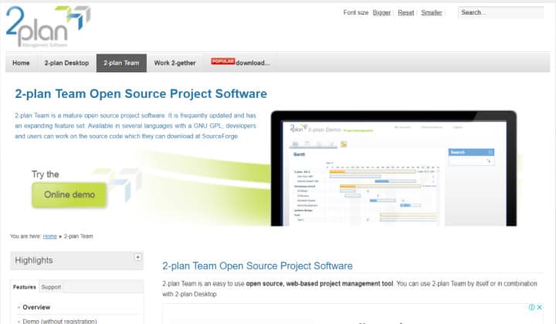This screenshot has height=324, width=556.
Task: Focus the Search input field
Action: click(500, 12)
